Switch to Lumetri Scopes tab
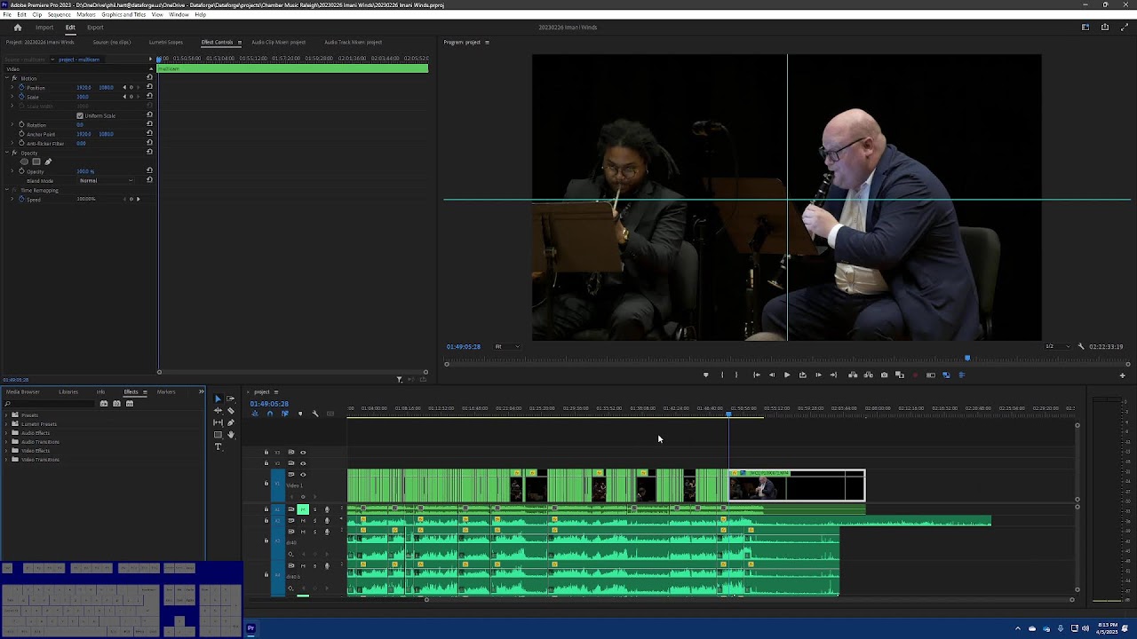Image resolution: width=1137 pixels, height=639 pixels. [166, 43]
